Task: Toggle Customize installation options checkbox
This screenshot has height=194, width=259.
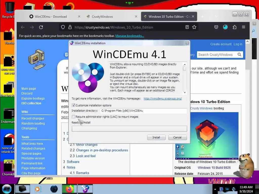Action: pyautogui.click(x=74, y=105)
